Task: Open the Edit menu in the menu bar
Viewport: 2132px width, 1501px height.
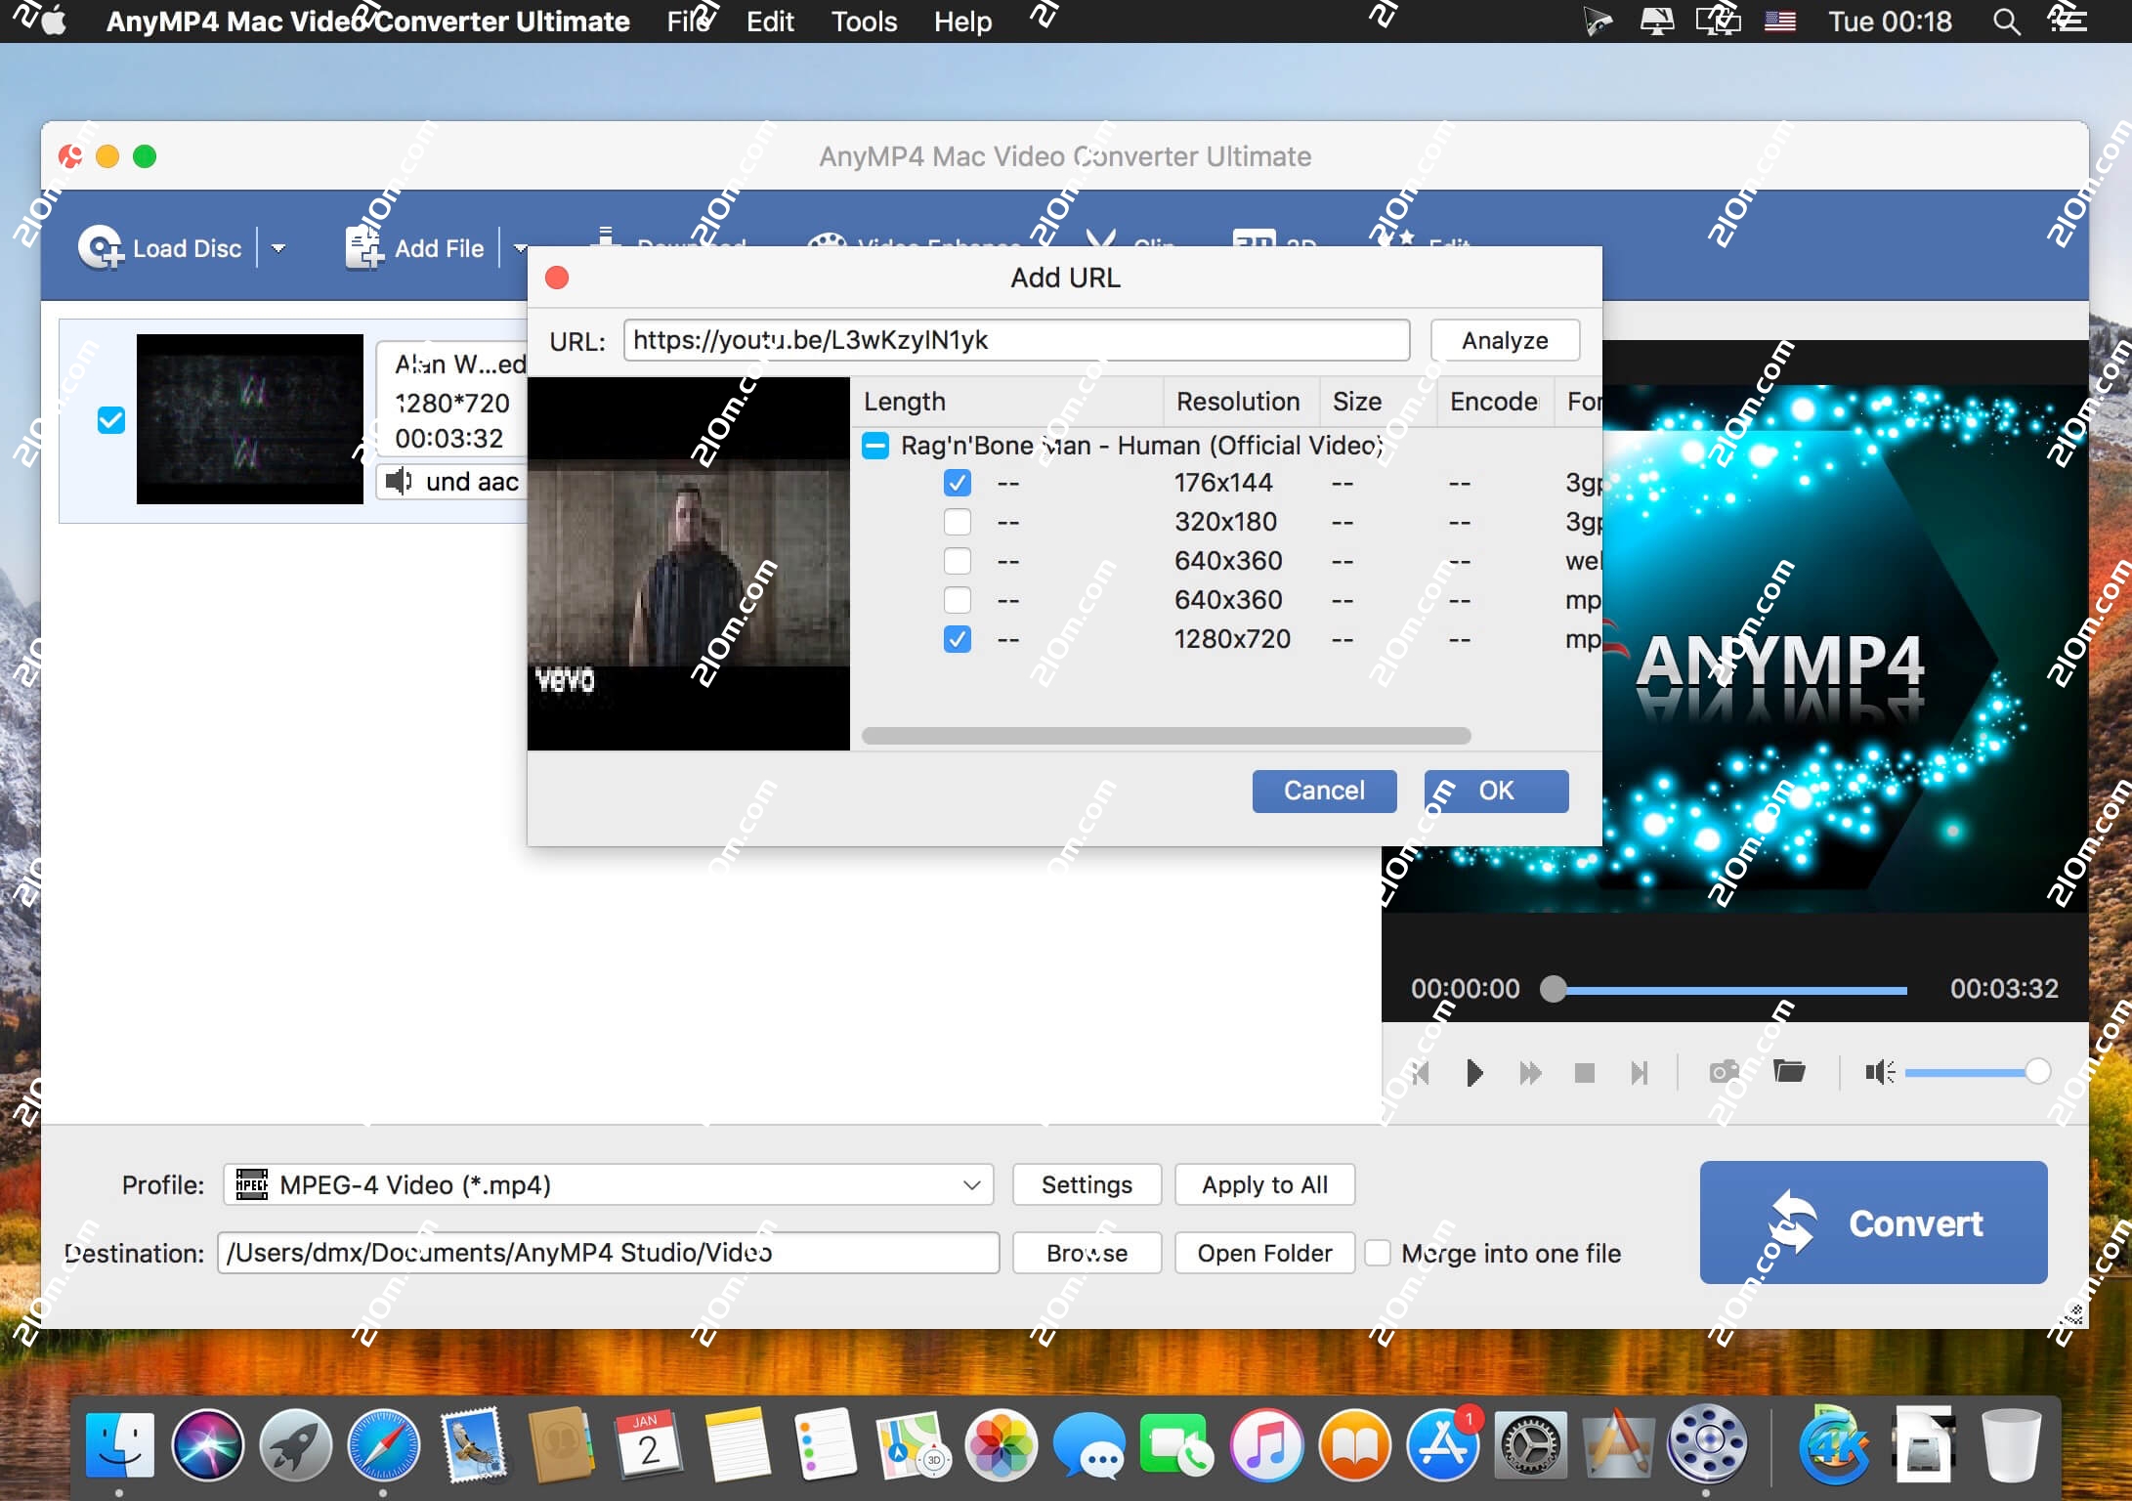Action: pyautogui.click(x=770, y=21)
